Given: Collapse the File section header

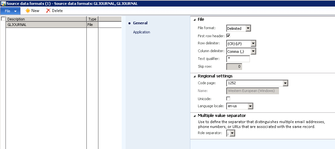Looking at the screenshot, I should (195, 19).
